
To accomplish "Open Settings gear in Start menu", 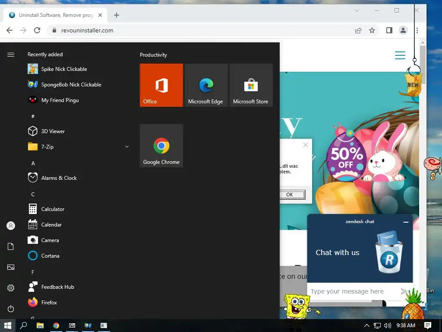I will [x=11, y=288].
